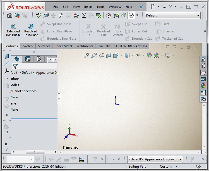The height and width of the screenshot is (171, 209).
Task: Run the spell checker Abc icon
Action: (x=39, y=15)
